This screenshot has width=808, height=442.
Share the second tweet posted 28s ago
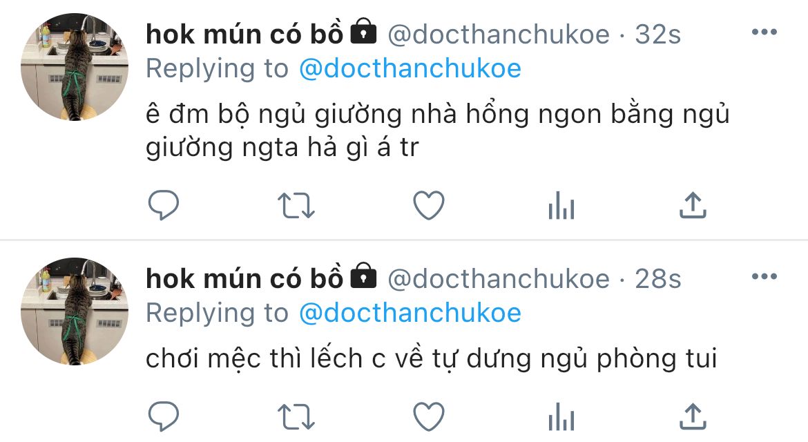(693, 416)
